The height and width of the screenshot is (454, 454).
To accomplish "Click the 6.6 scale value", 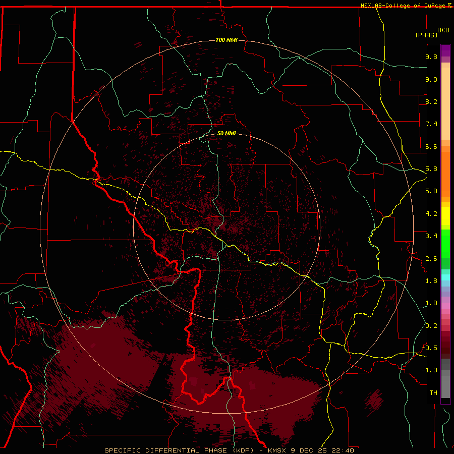I will pos(431,146).
